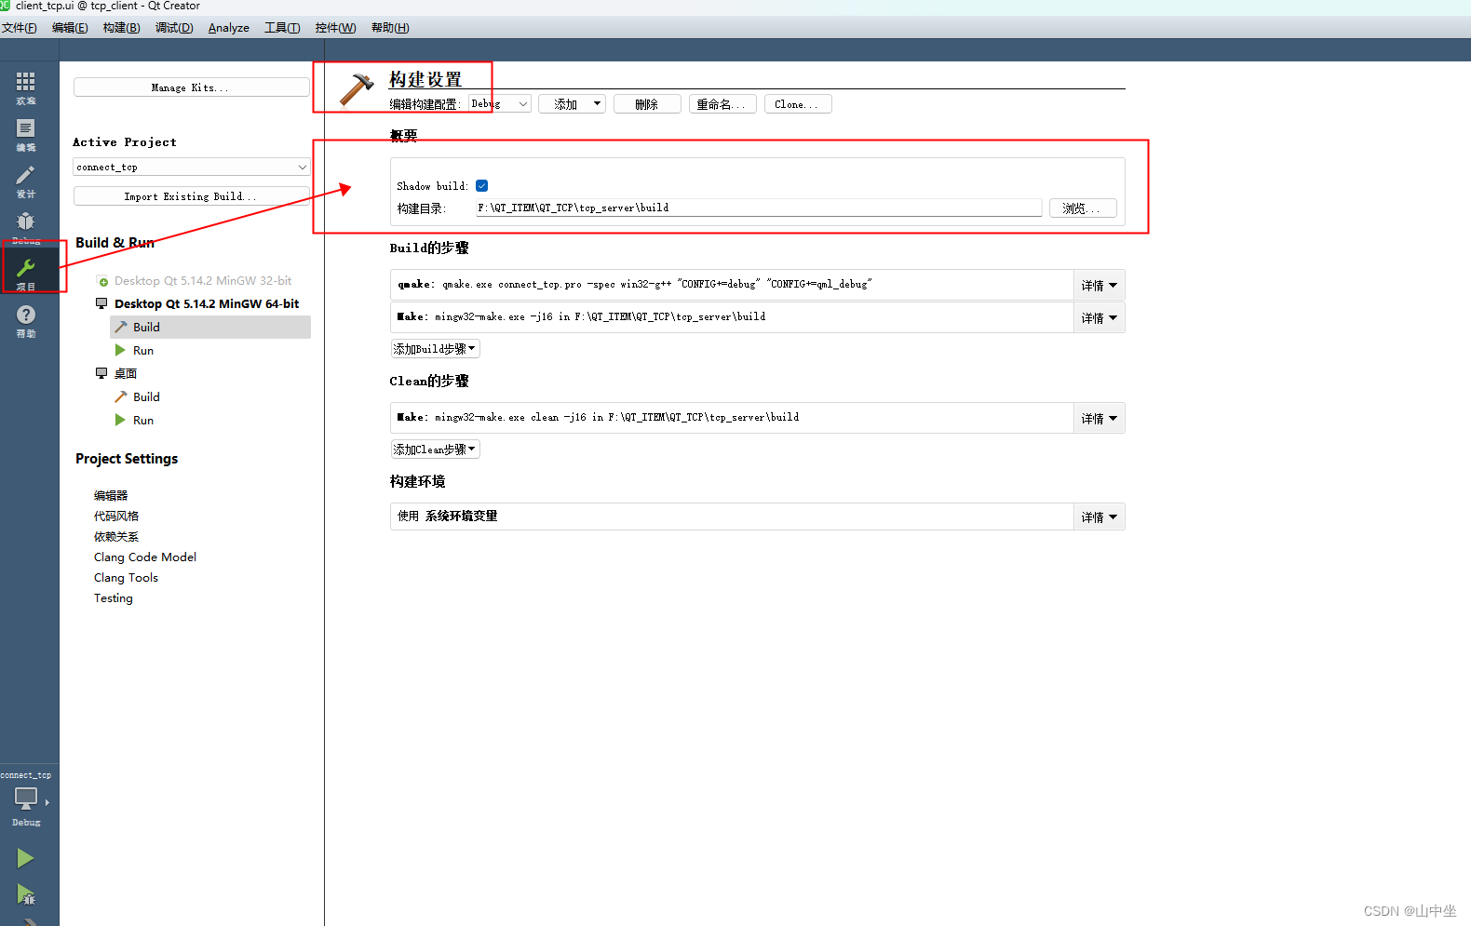Click the Clone... button
The image size is (1471, 926).
[x=798, y=104]
